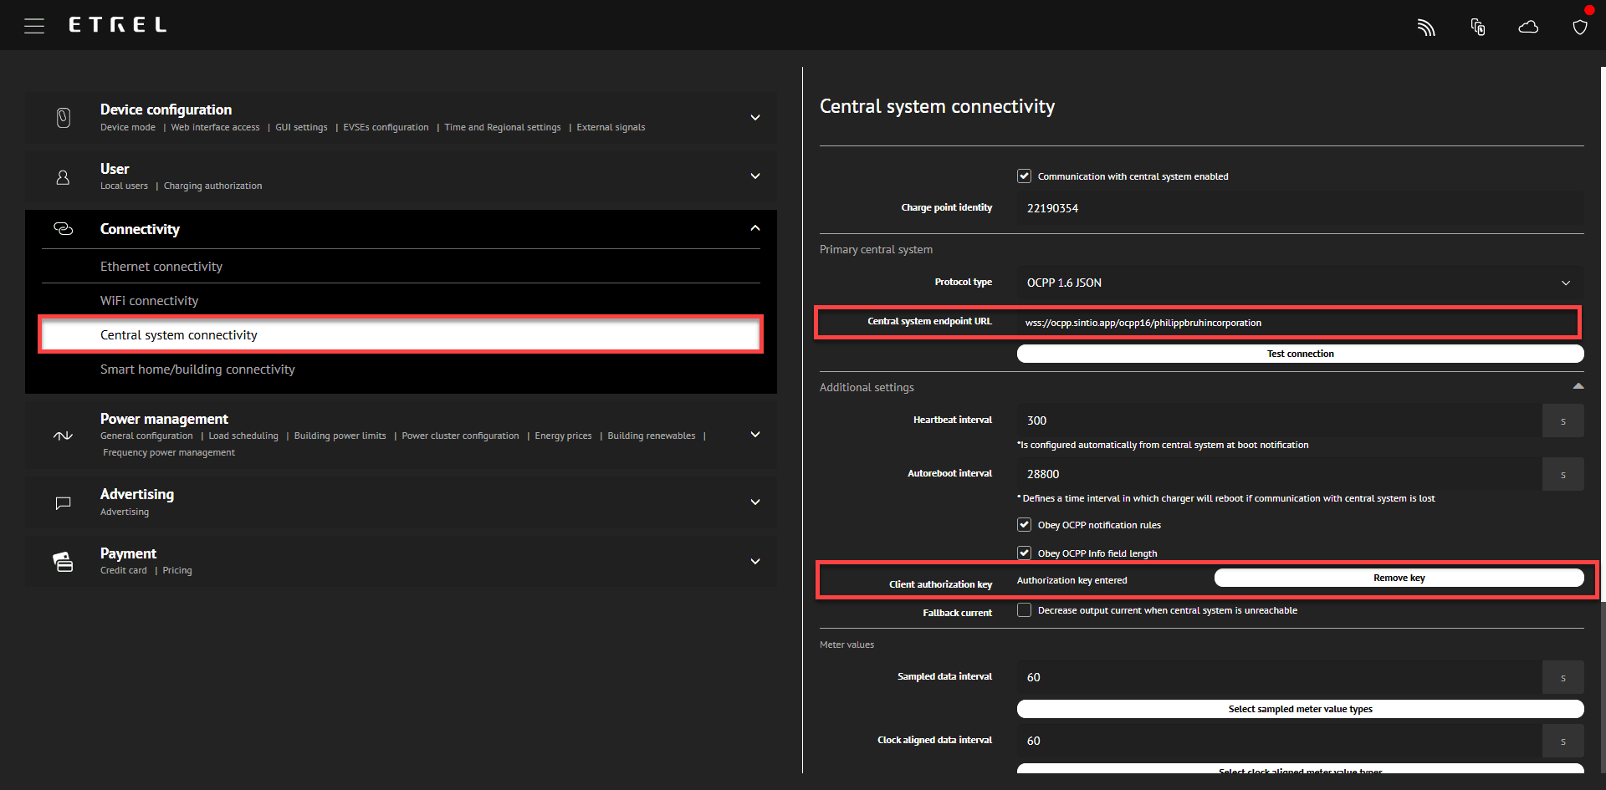Open Load scheduling link
Viewport: 1606px width, 790px height.
(x=243, y=436)
